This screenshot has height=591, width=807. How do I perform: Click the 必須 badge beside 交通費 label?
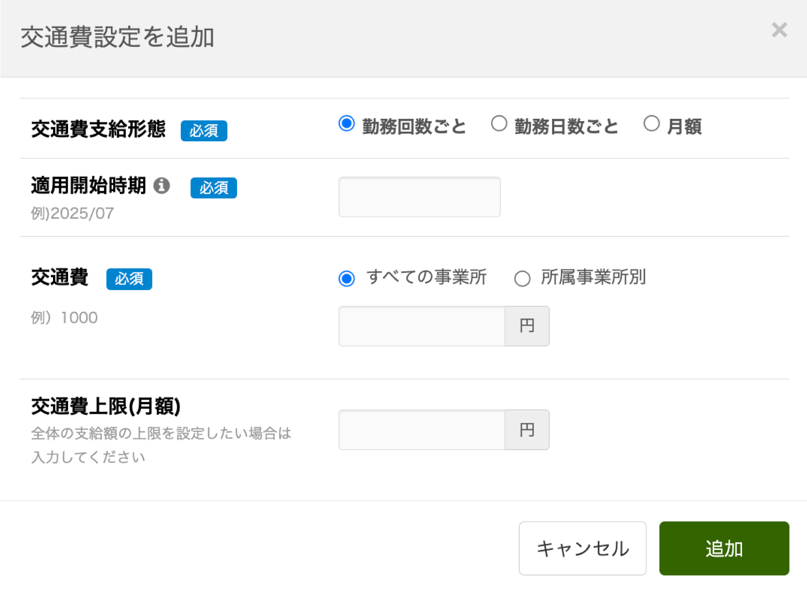[129, 279]
